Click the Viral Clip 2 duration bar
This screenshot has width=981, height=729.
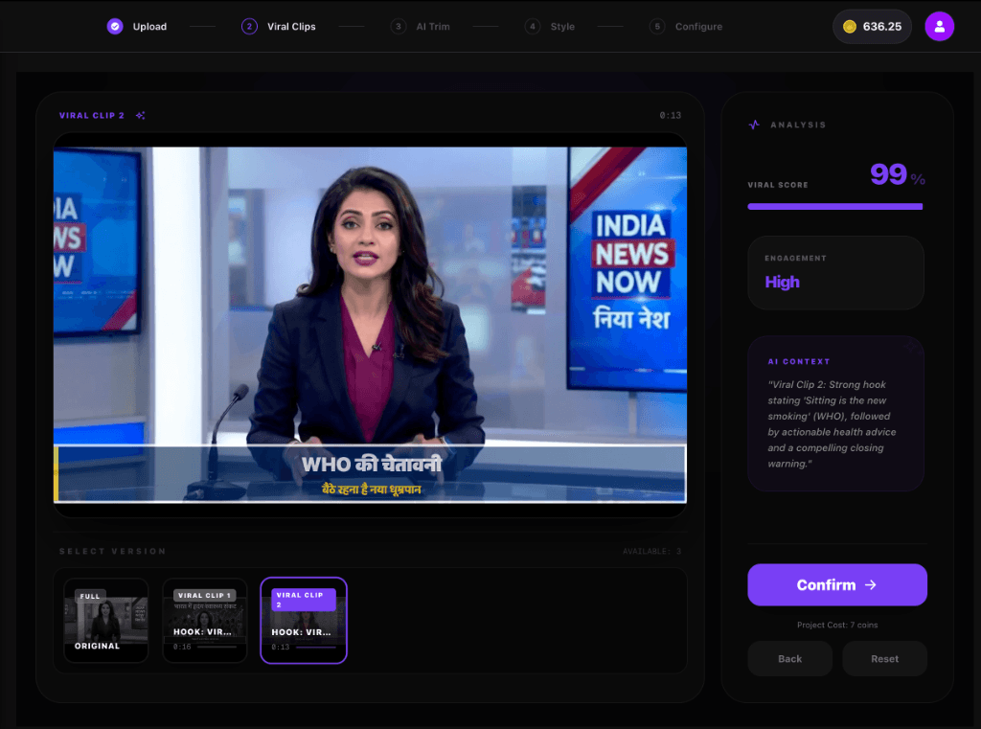(x=316, y=647)
